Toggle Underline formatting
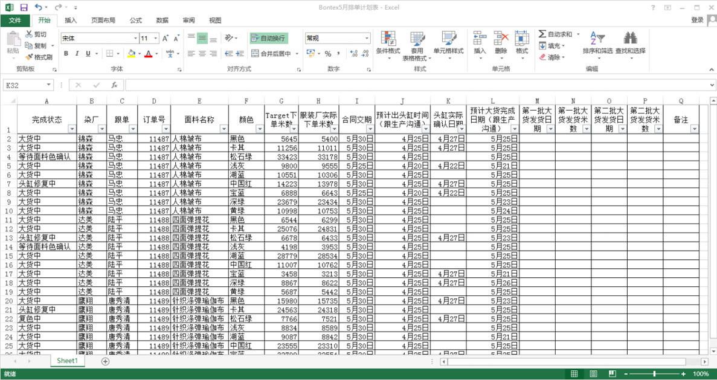Viewport: 717px width, 380px height. click(x=88, y=54)
